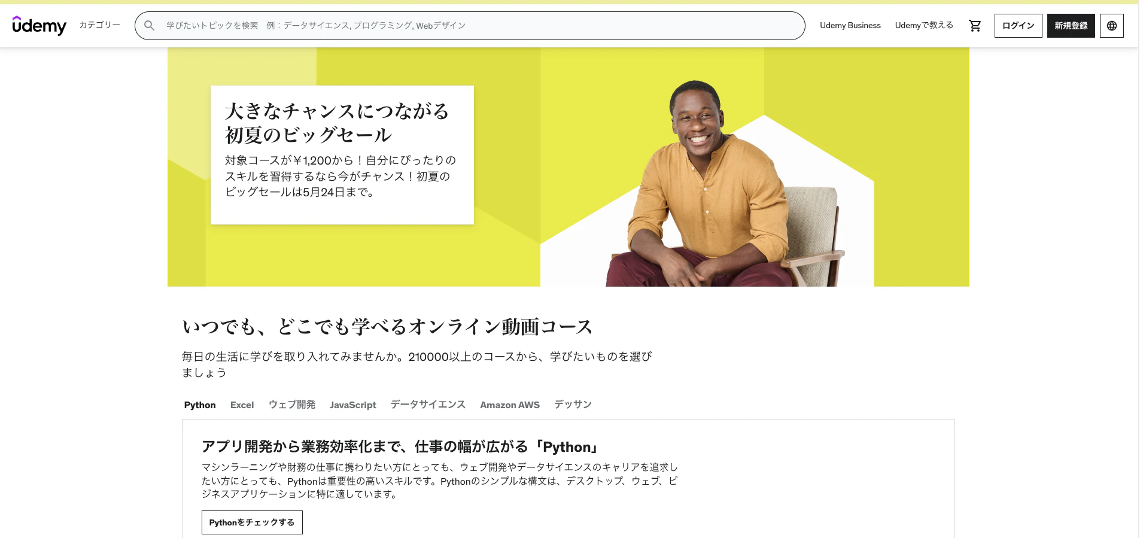Select the Python tab
1140x538 pixels.
pyautogui.click(x=200, y=405)
